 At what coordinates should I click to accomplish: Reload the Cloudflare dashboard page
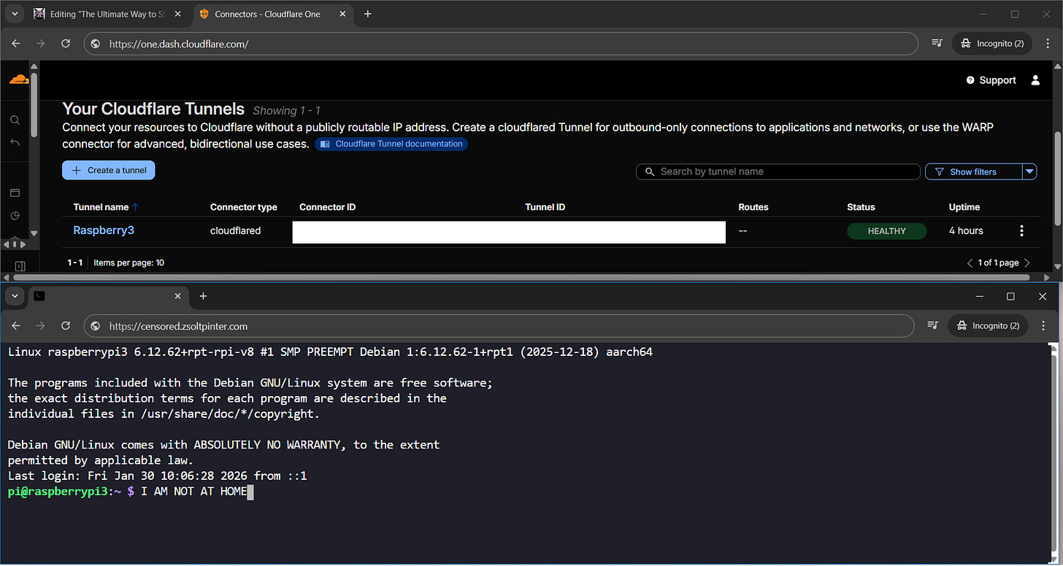coord(66,44)
